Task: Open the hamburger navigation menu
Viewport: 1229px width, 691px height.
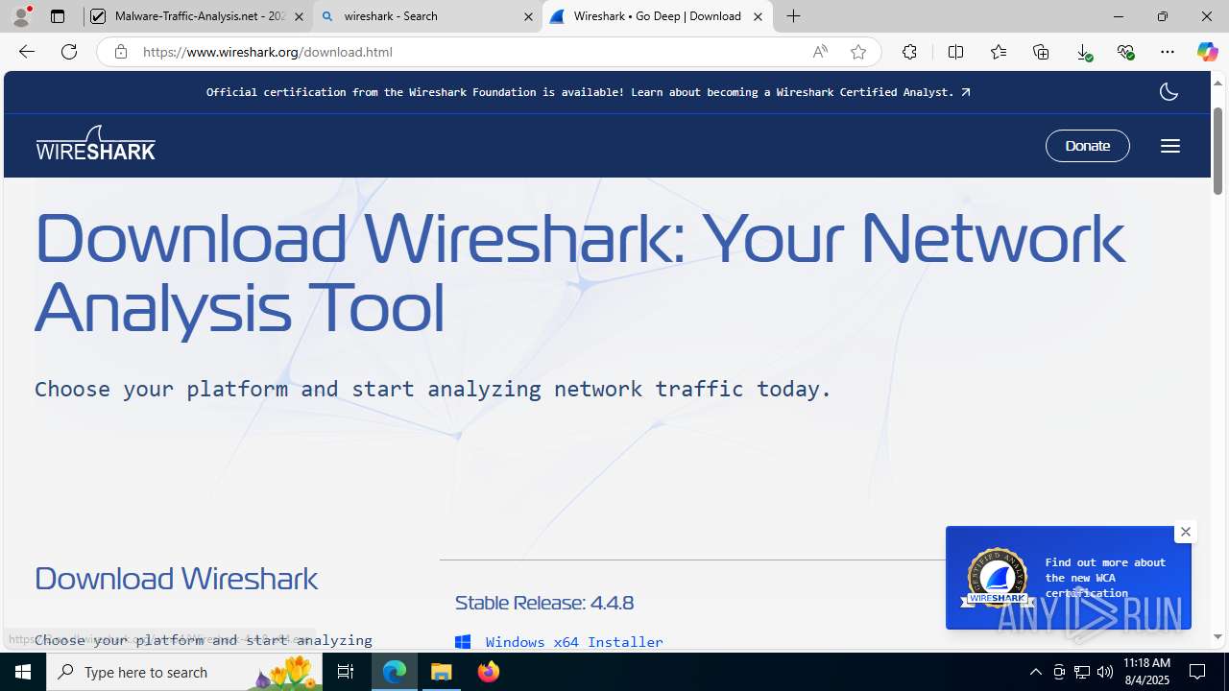Action: tap(1169, 146)
